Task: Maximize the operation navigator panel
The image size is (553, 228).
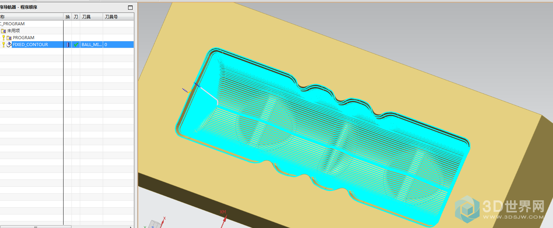Action: pos(130,7)
